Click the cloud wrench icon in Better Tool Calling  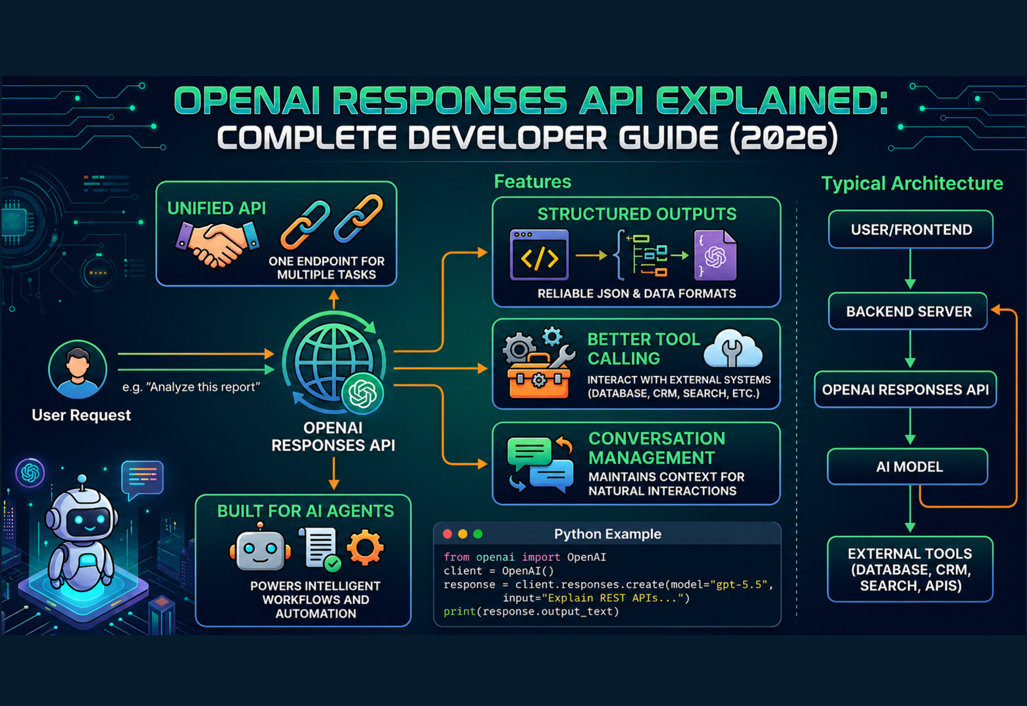(x=733, y=349)
